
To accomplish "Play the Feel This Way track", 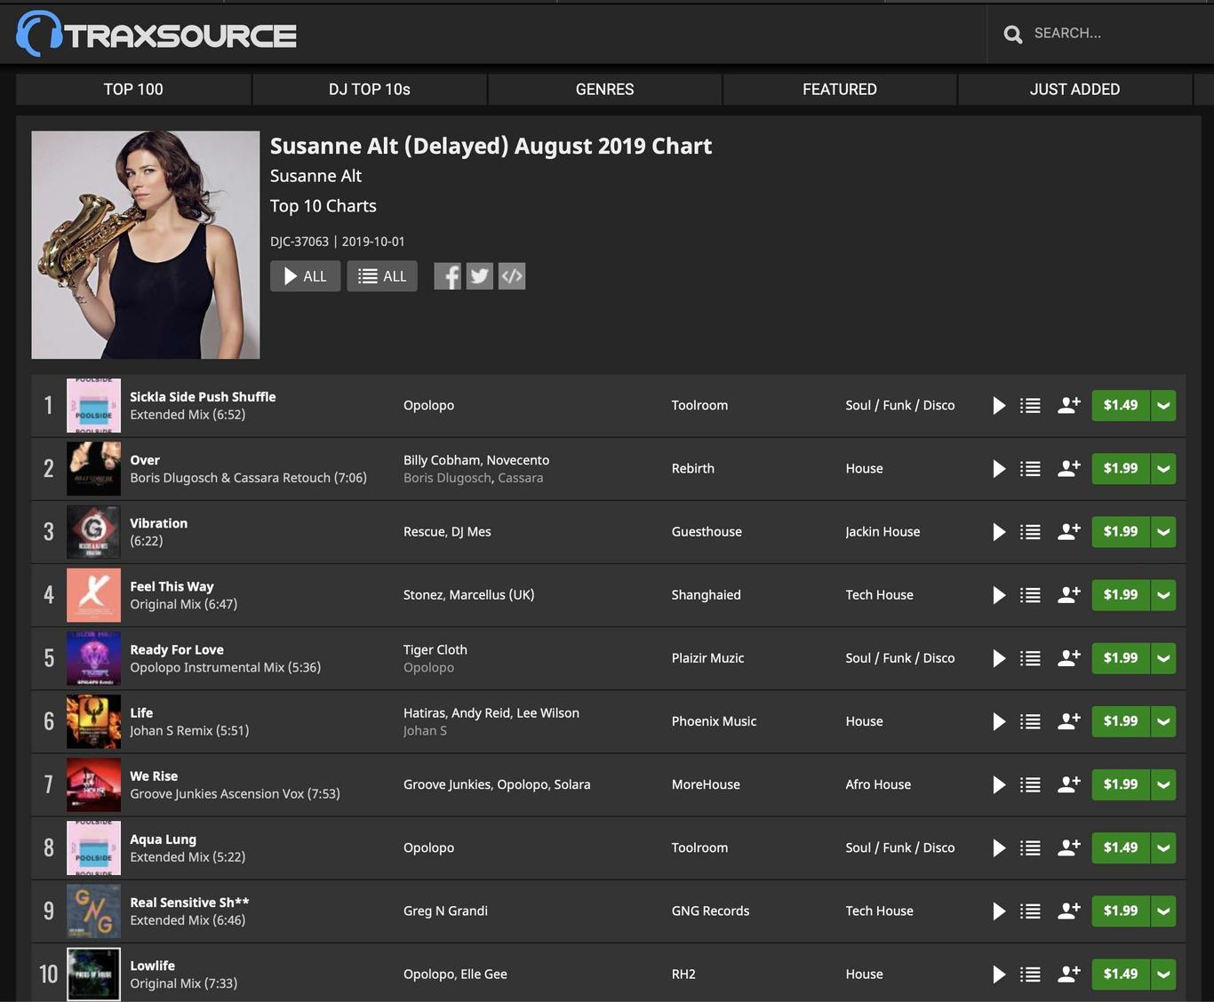I will tap(999, 595).
